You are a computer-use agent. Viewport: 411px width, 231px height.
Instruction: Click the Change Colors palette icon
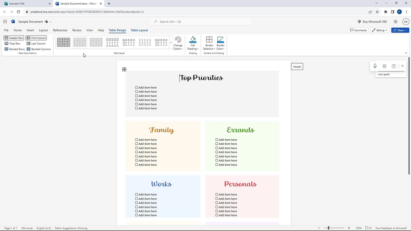point(178,40)
